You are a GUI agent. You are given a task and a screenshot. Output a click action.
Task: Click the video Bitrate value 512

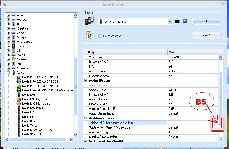[x=171, y=62]
